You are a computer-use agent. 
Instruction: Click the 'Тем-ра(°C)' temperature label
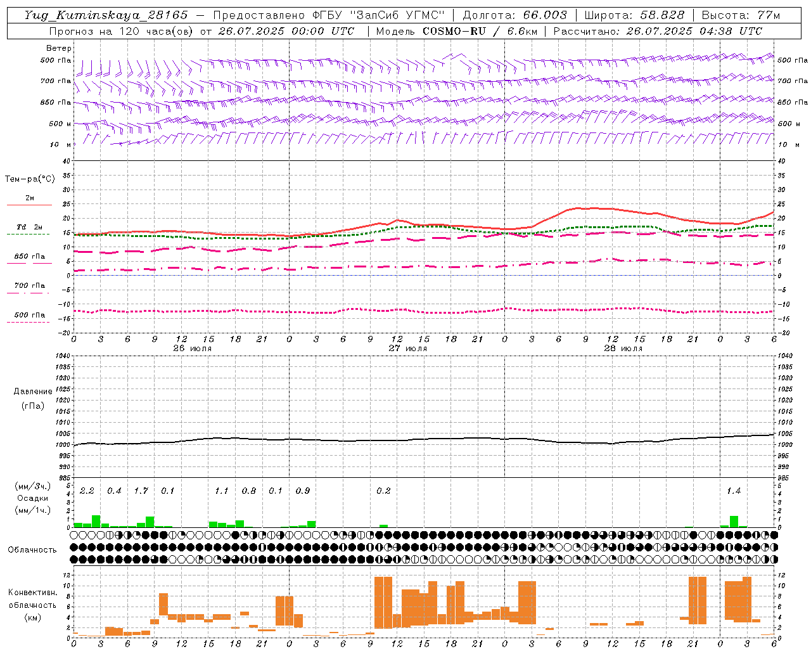(x=30, y=179)
